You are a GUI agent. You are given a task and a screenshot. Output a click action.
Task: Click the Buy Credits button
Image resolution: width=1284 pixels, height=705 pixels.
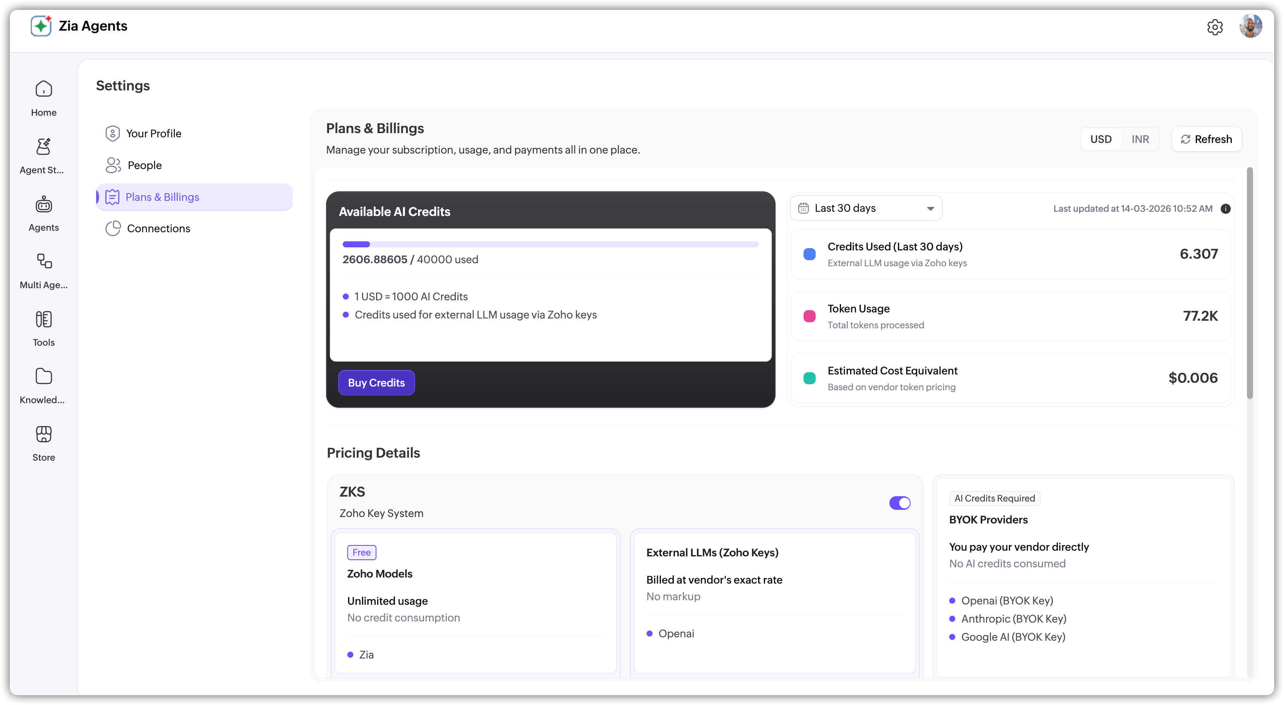[x=376, y=383]
